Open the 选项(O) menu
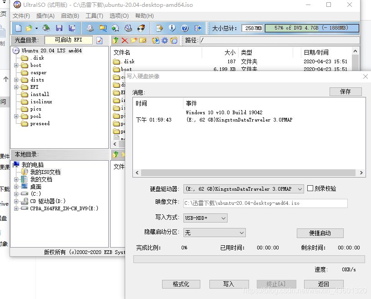Image resolution: width=371 pixels, height=299 pixels. point(119,16)
